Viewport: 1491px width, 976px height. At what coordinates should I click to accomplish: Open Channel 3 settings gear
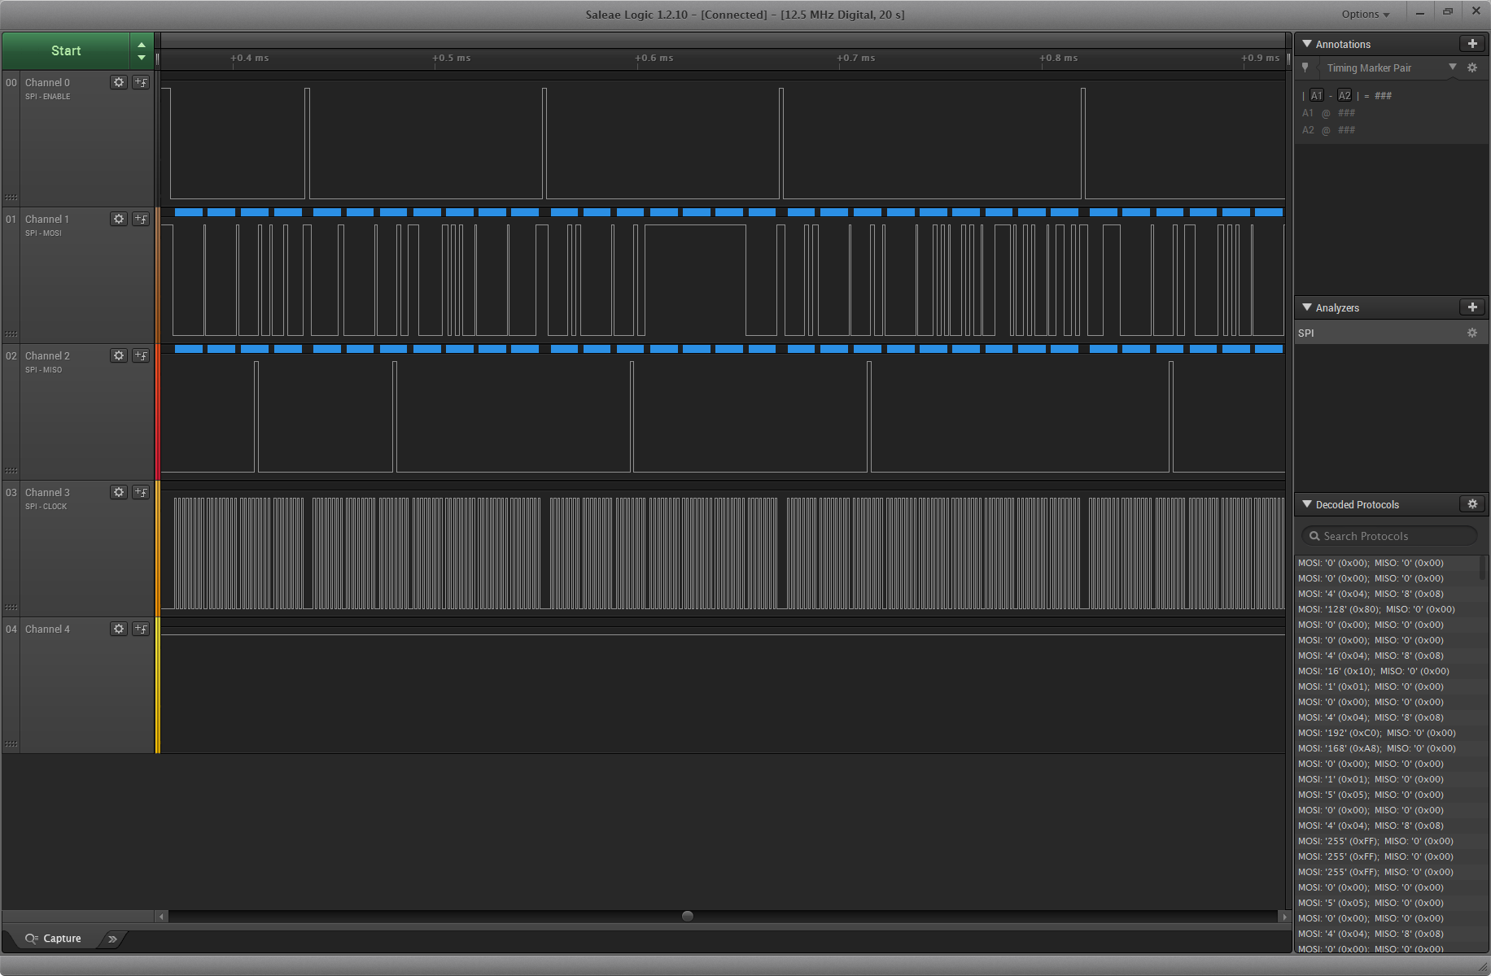[119, 492]
